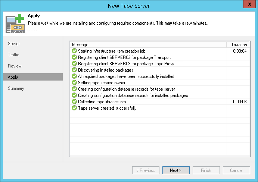Click the Previous button
Screen dimensions: 258x182
click(146, 170)
